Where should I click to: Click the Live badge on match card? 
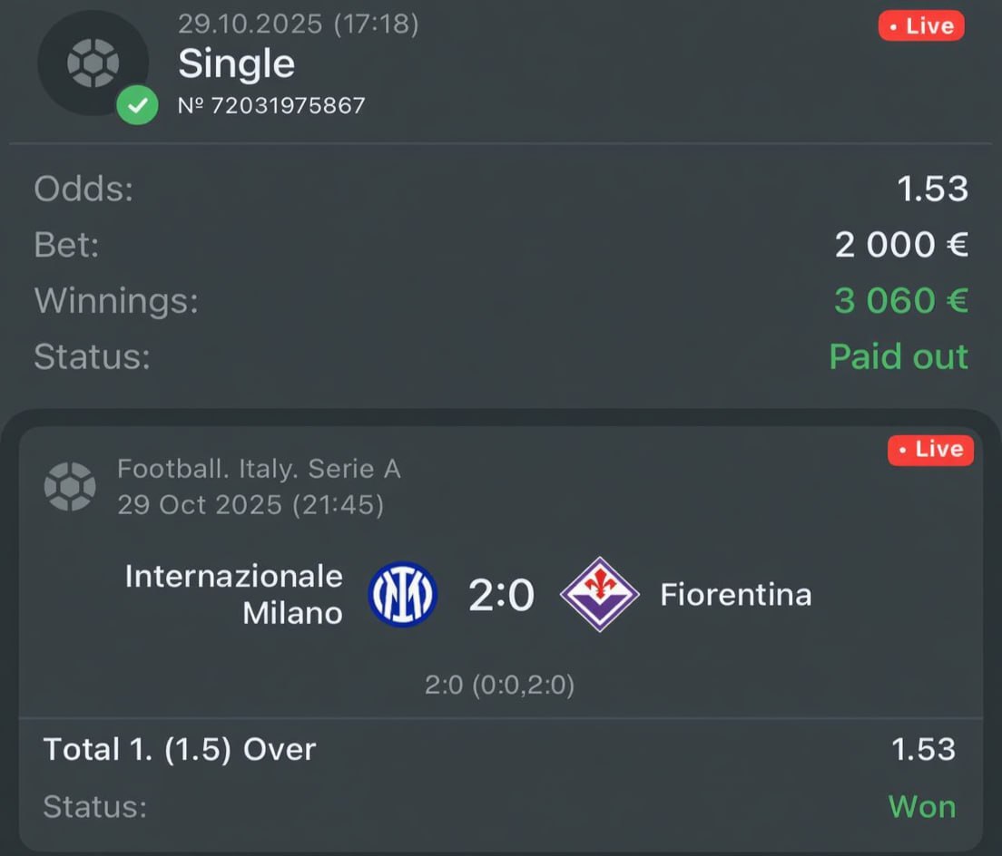point(930,449)
